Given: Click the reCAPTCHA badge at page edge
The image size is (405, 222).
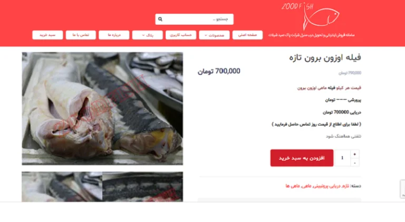Looking at the screenshot, I should (403, 189).
